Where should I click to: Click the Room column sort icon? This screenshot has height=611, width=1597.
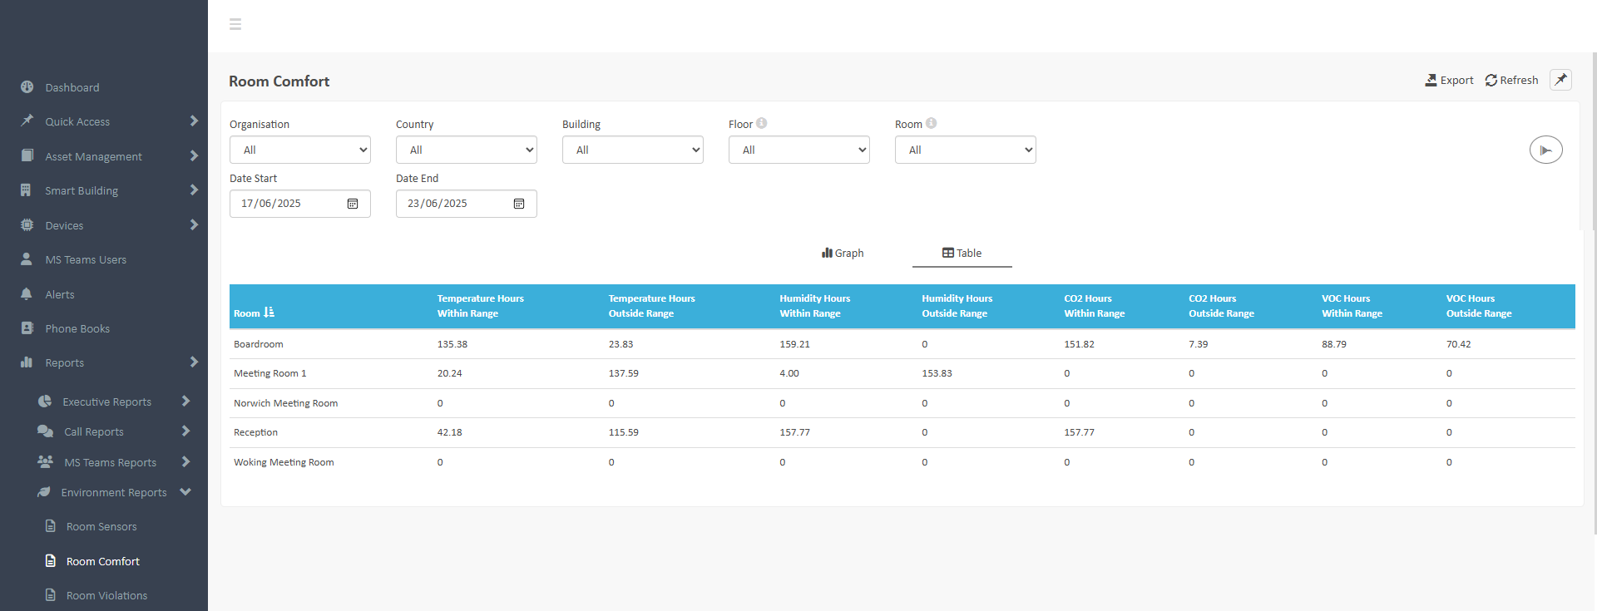point(269,313)
